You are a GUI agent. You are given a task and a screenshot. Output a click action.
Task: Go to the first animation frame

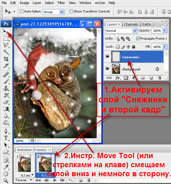[x=38, y=180]
